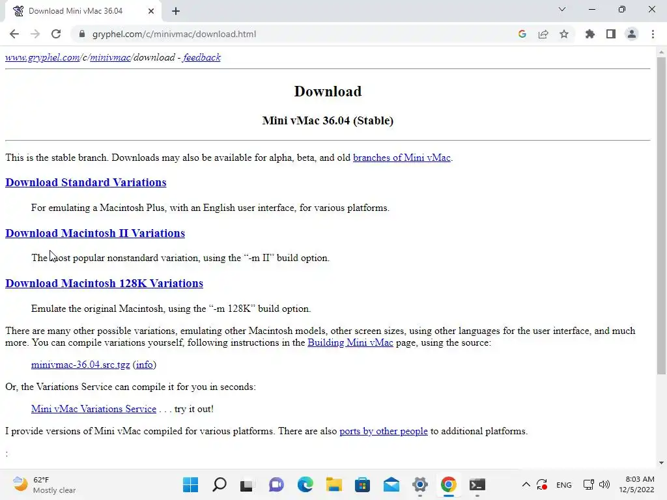667x500 pixels.
Task: Open Download Macintosh 128K Variations link
Action: click(x=104, y=283)
